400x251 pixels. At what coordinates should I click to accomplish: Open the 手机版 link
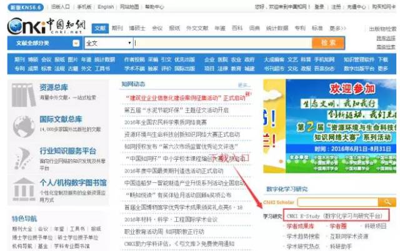[84, 7]
